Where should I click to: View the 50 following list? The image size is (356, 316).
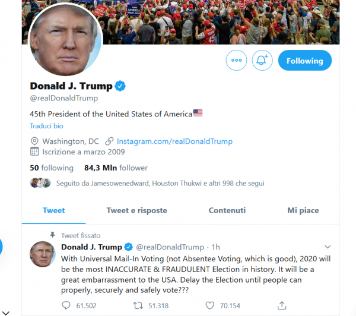pyautogui.click(x=52, y=168)
